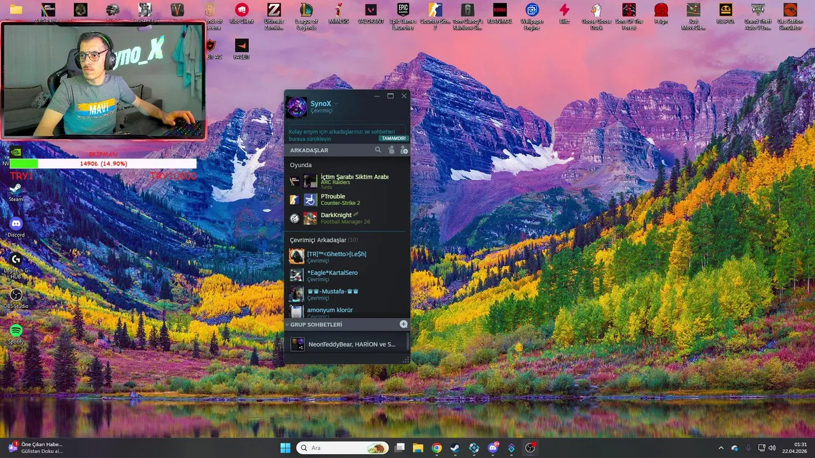Viewport: 815px width, 458px height.
Task: Open the Spotify desktop shortcut
Action: pos(16,334)
